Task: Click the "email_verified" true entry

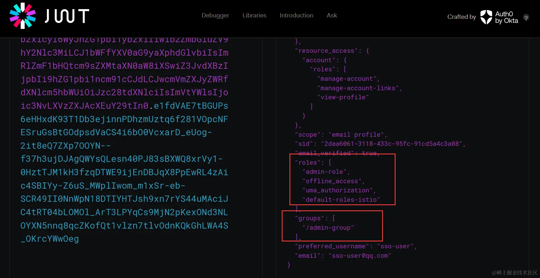Action: tap(337, 153)
